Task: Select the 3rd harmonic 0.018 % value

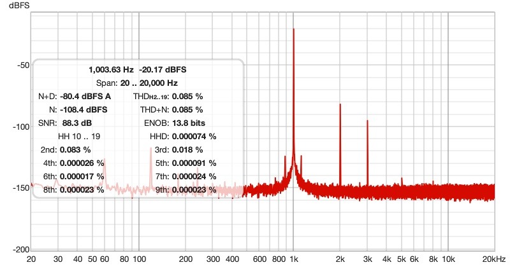Action: point(187,149)
